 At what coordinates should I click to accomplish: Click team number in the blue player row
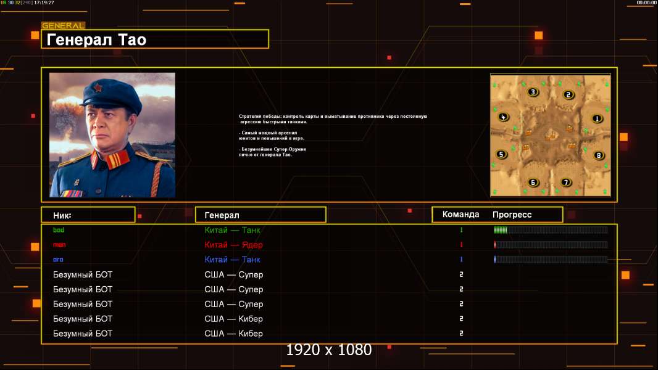[461, 260]
